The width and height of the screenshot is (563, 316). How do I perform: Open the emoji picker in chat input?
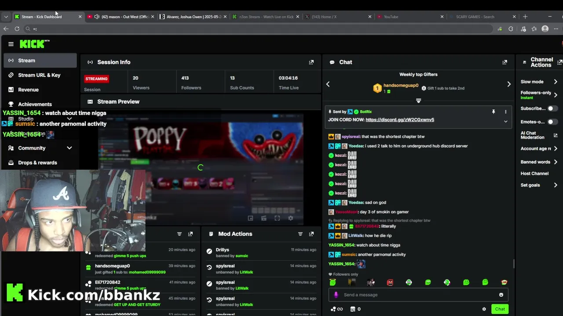coord(501,295)
